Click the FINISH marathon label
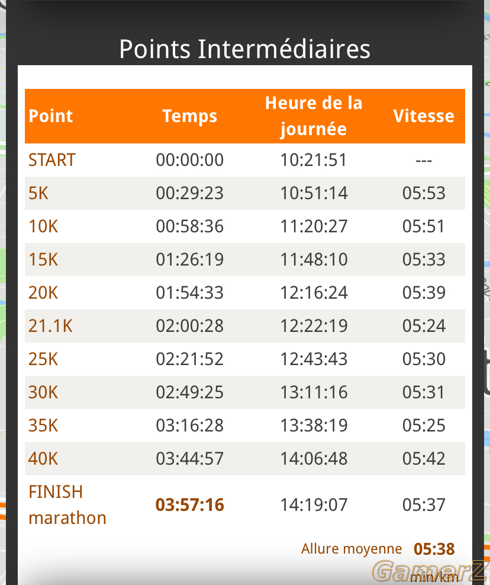This screenshot has width=490, height=585. point(67,505)
